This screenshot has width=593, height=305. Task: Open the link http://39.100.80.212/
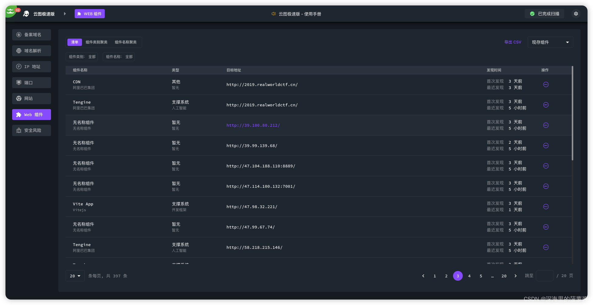click(253, 125)
